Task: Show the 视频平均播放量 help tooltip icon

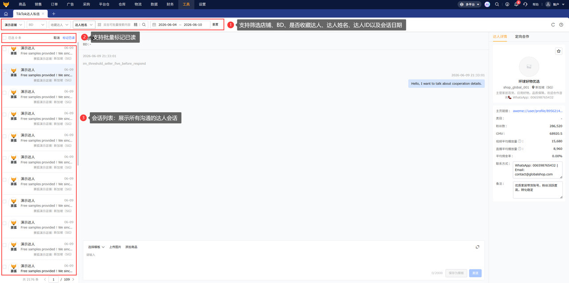Action: pos(520,141)
